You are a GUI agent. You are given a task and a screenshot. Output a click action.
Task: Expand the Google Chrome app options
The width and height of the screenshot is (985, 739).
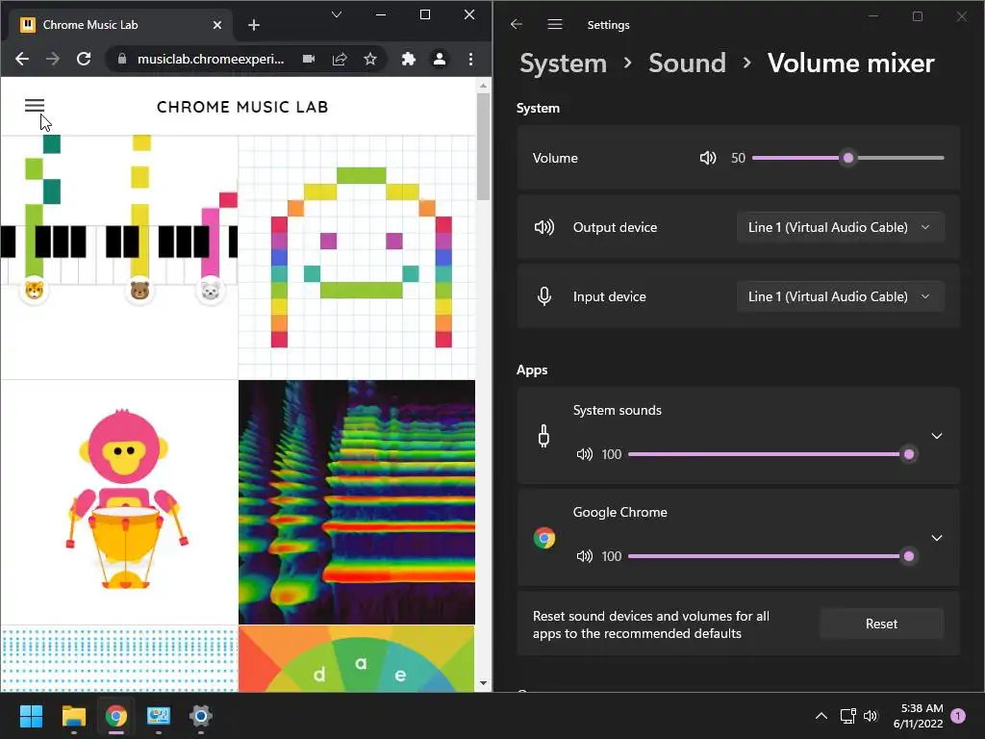937,538
